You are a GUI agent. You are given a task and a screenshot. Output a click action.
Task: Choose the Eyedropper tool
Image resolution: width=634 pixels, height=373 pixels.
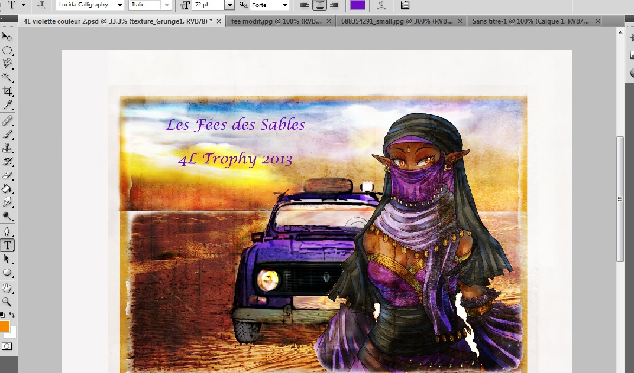[8, 106]
